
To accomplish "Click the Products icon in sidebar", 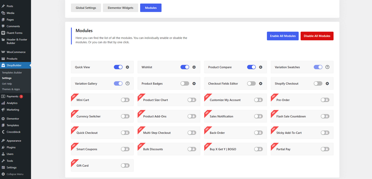I will click(x=3, y=59).
